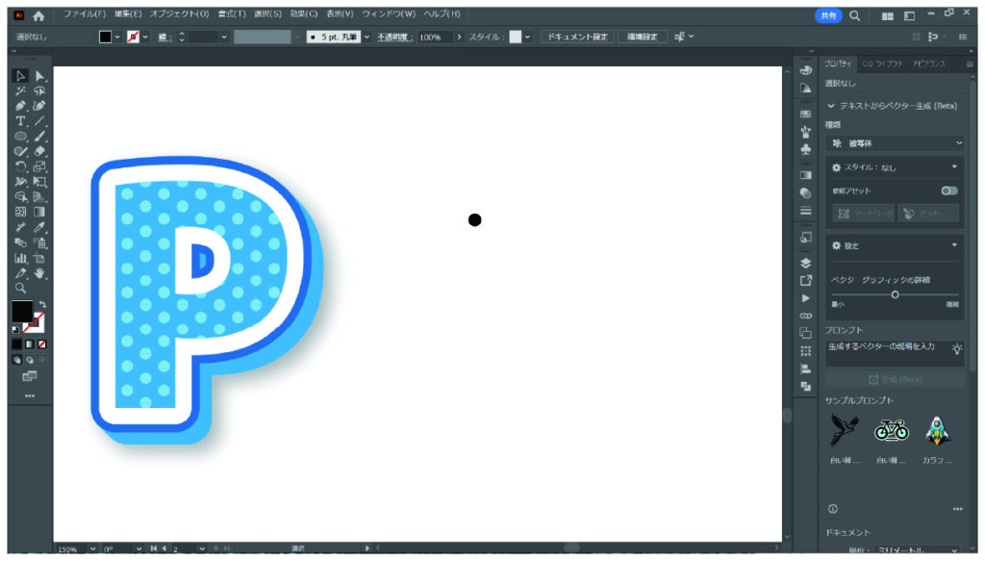The image size is (985, 561).
Task: Select the Lasso tool
Action: pyautogui.click(x=39, y=91)
